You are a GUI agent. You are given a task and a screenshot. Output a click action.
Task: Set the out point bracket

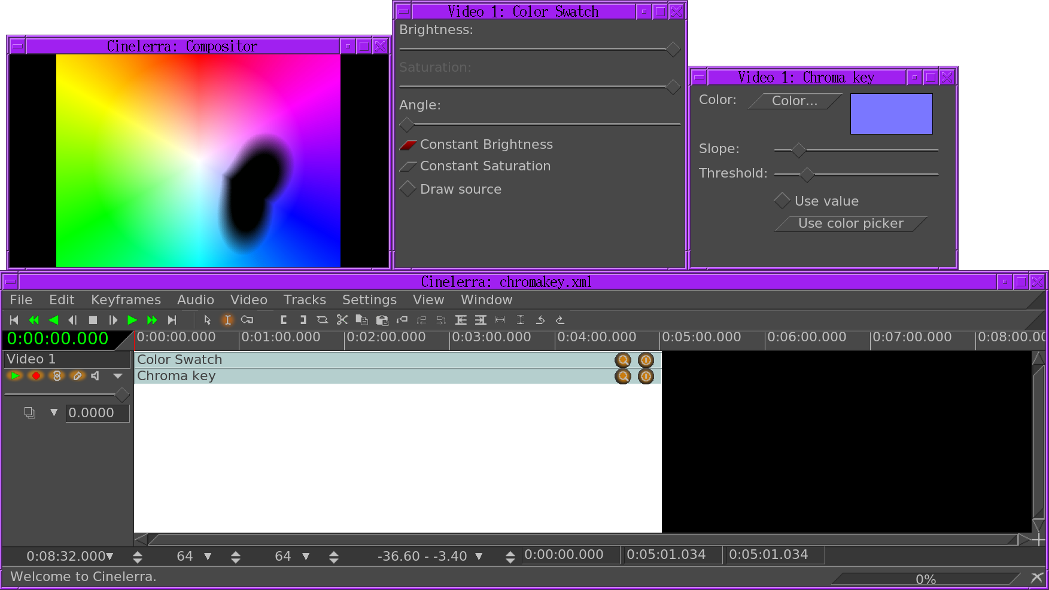coord(303,320)
